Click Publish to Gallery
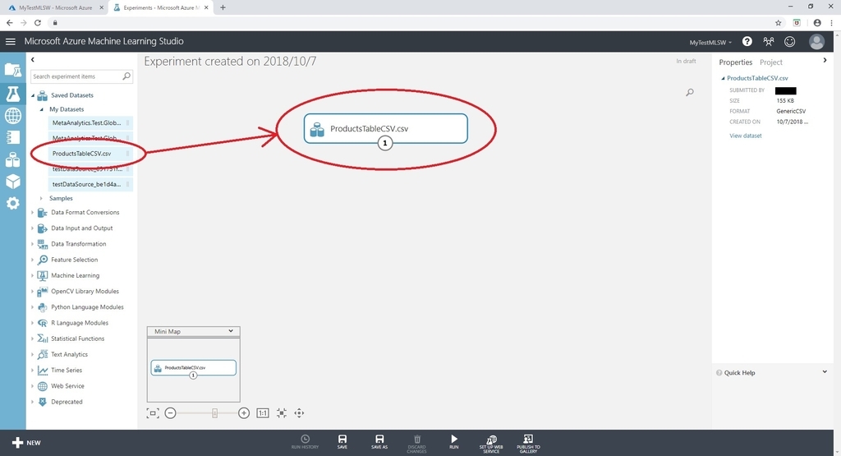841x456 pixels. 528,444
